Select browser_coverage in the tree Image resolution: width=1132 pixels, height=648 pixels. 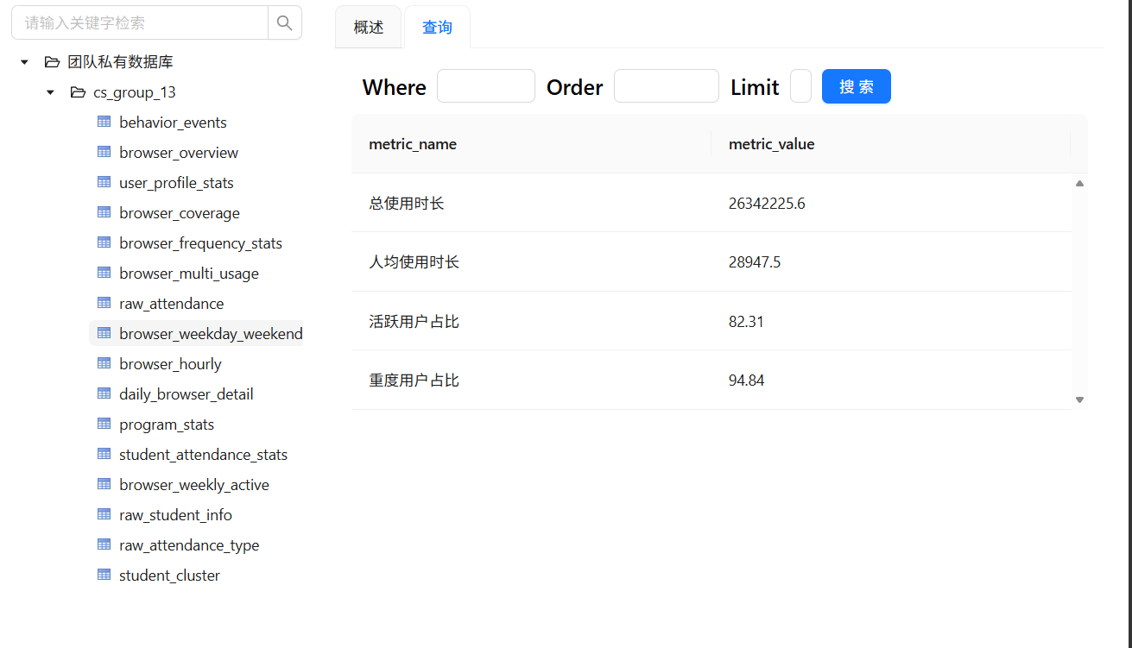180,213
